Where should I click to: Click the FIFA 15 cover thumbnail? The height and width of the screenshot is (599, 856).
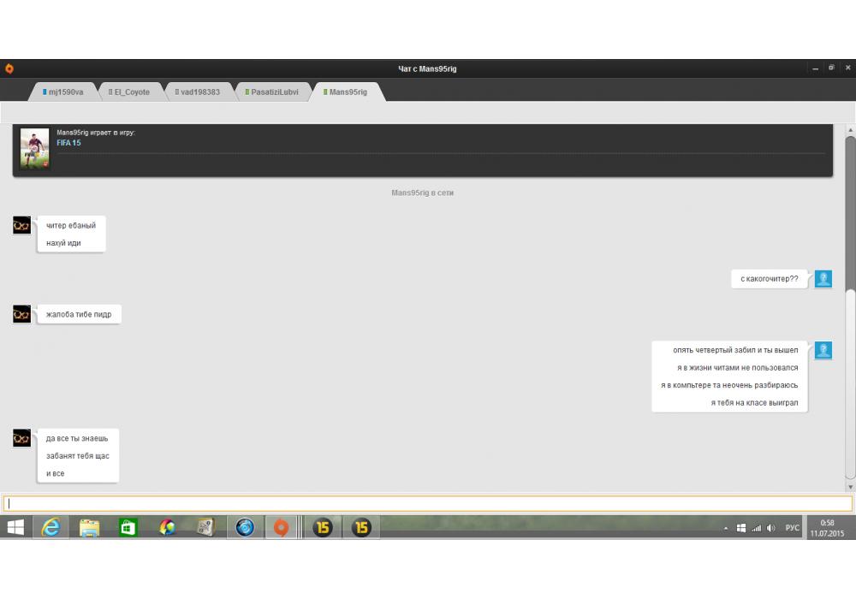[34, 149]
